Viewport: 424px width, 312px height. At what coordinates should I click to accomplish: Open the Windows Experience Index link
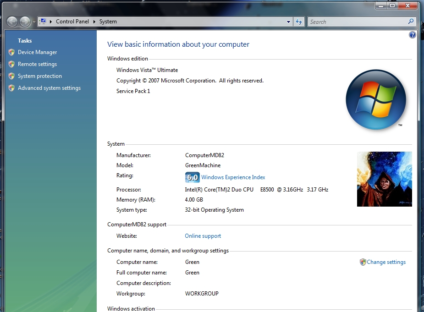point(233,177)
